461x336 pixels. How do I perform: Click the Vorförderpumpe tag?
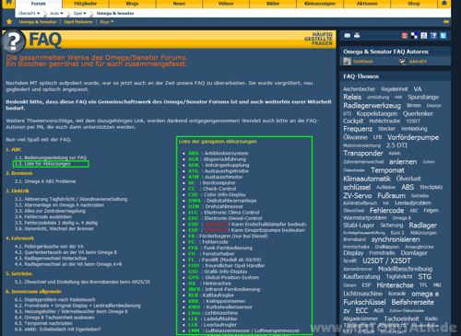[413, 137]
